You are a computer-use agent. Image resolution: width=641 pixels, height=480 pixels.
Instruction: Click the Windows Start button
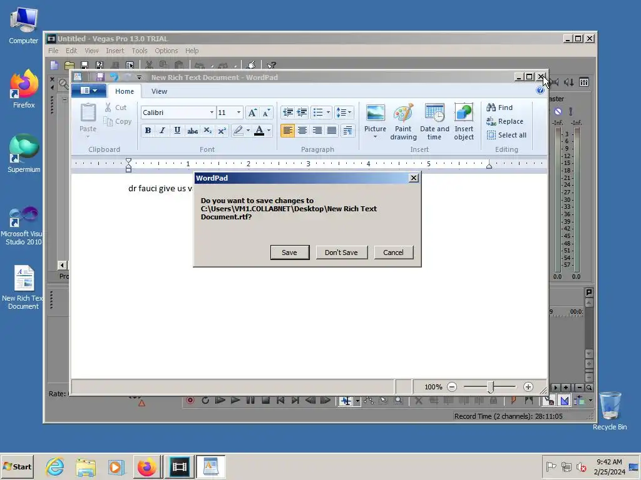click(x=17, y=466)
